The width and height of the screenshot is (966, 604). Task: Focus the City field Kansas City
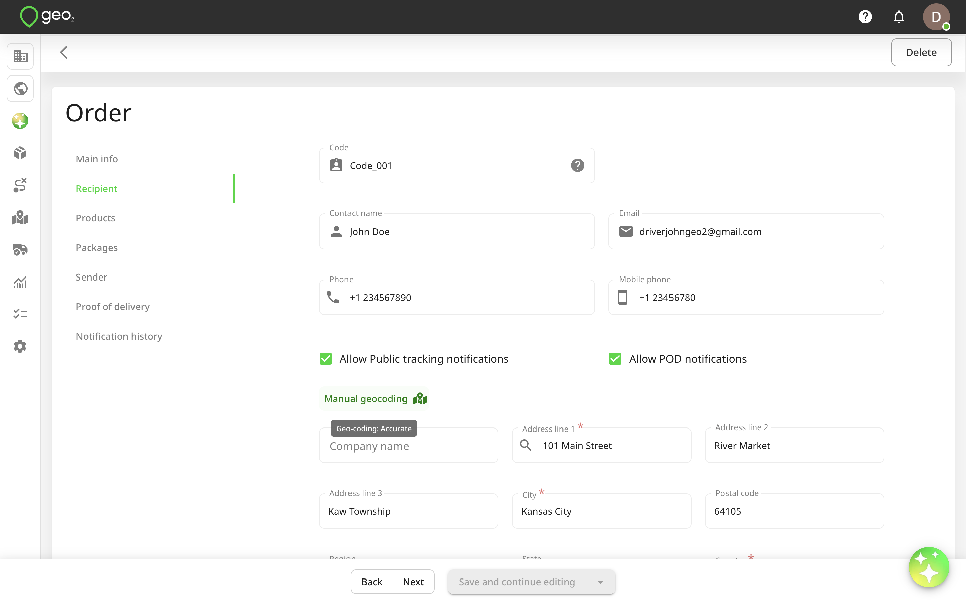point(601,511)
